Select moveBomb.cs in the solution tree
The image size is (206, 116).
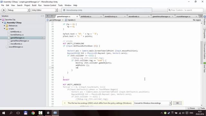16,44
